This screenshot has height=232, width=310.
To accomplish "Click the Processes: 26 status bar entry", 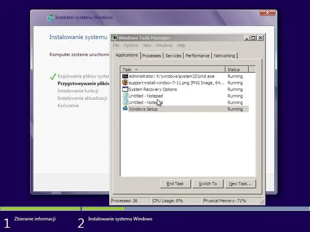I will pos(131,201).
